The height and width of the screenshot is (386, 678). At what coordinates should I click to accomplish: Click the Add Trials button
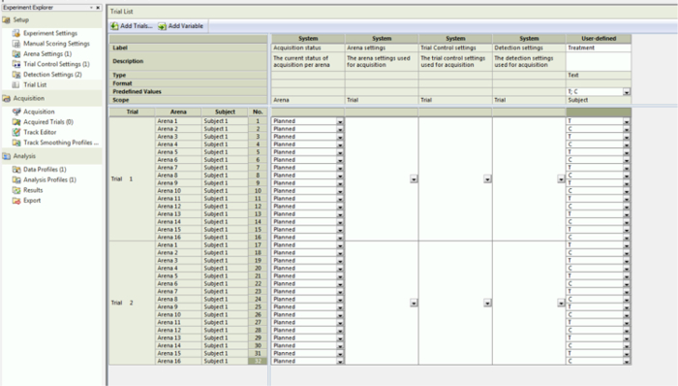pyautogui.click(x=132, y=26)
